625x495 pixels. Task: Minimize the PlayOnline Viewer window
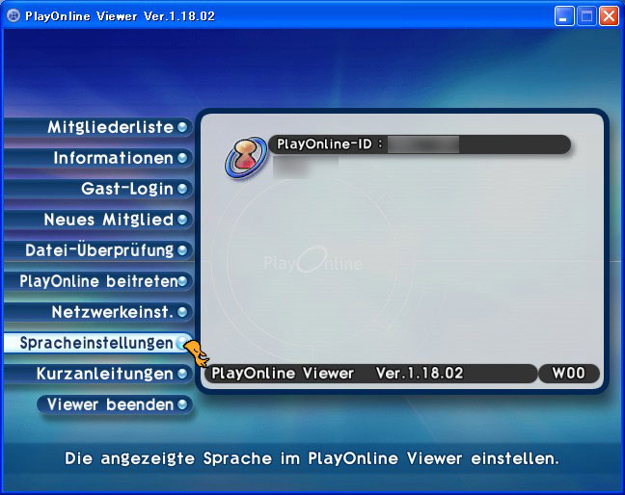pyautogui.click(x=563, y=16)
